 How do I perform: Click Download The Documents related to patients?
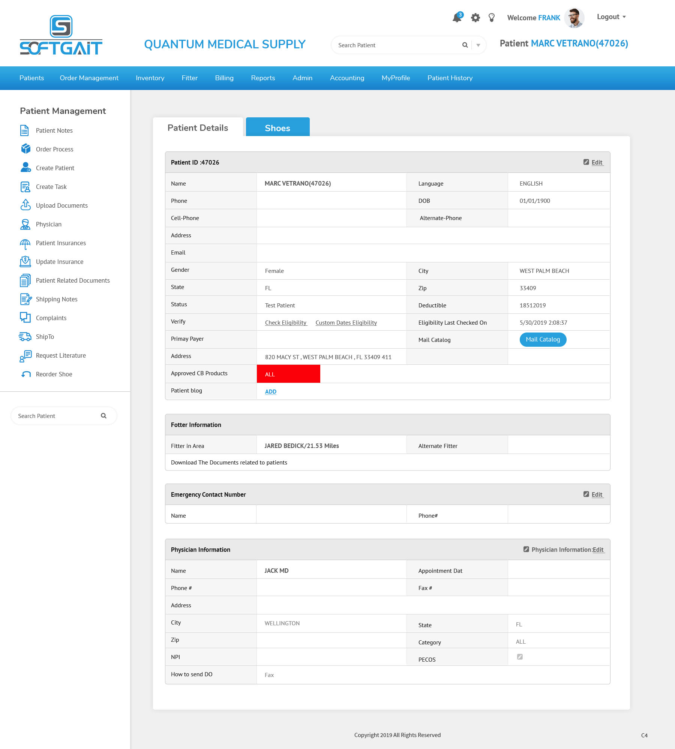(229, 463)
